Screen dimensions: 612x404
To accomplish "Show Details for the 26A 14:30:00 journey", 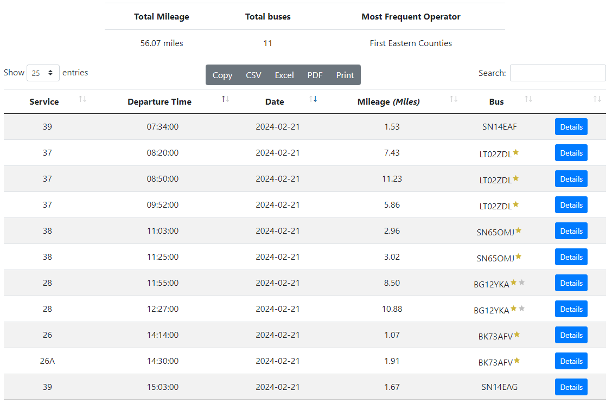I will tap(571, 361).
